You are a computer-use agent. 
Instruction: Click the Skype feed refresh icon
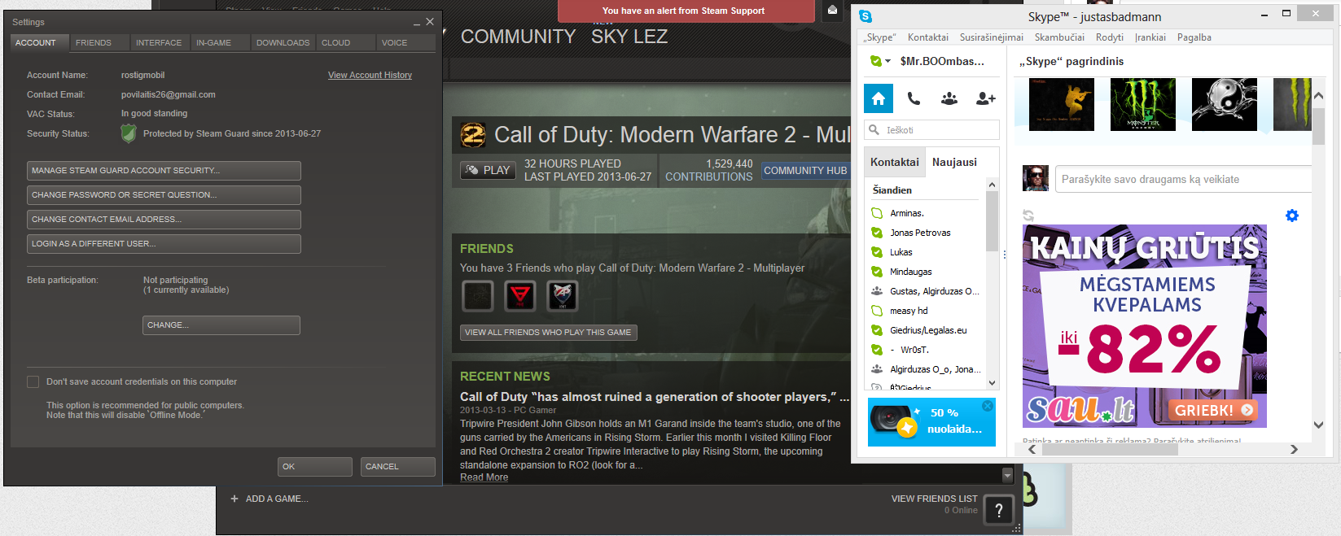[x=1028, y=216]
